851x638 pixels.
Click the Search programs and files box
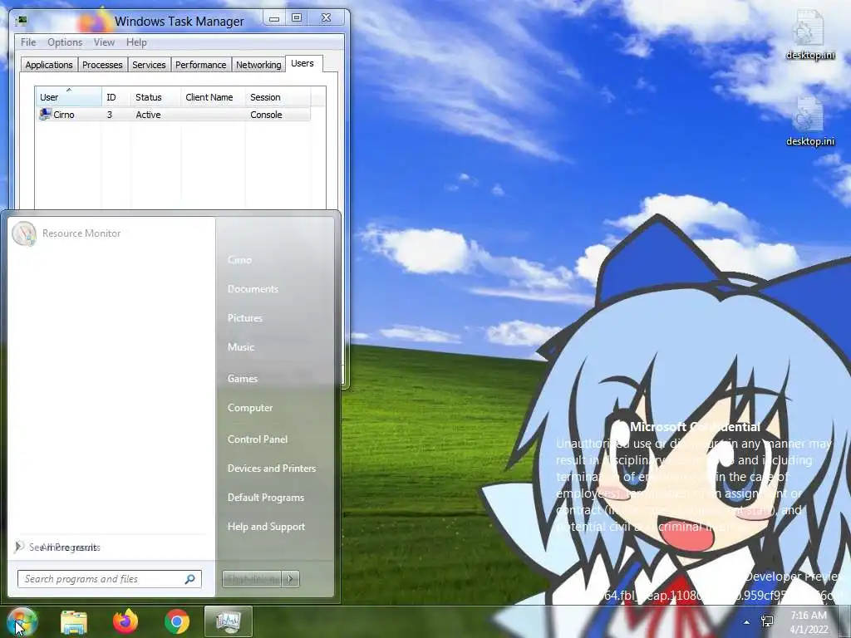point(109,579)
